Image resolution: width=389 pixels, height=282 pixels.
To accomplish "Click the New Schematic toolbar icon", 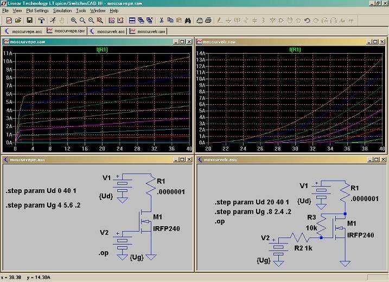I will click(9, 21).
